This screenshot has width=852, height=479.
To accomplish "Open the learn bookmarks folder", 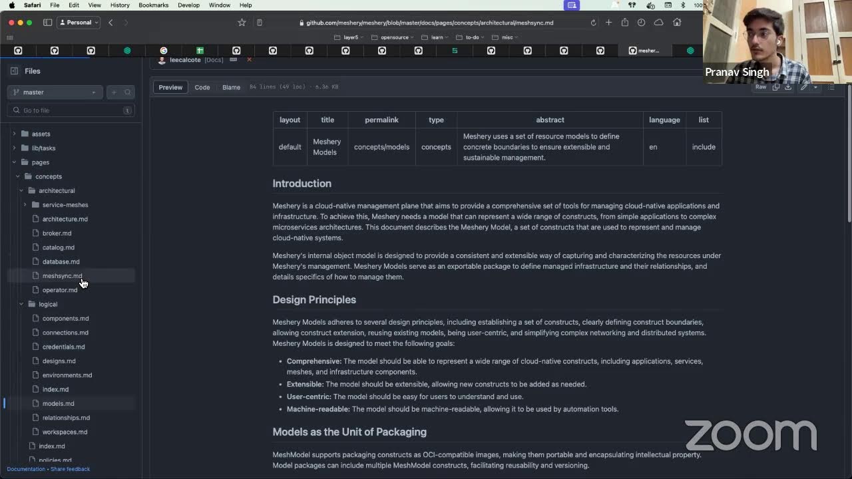I will [434, 37].
